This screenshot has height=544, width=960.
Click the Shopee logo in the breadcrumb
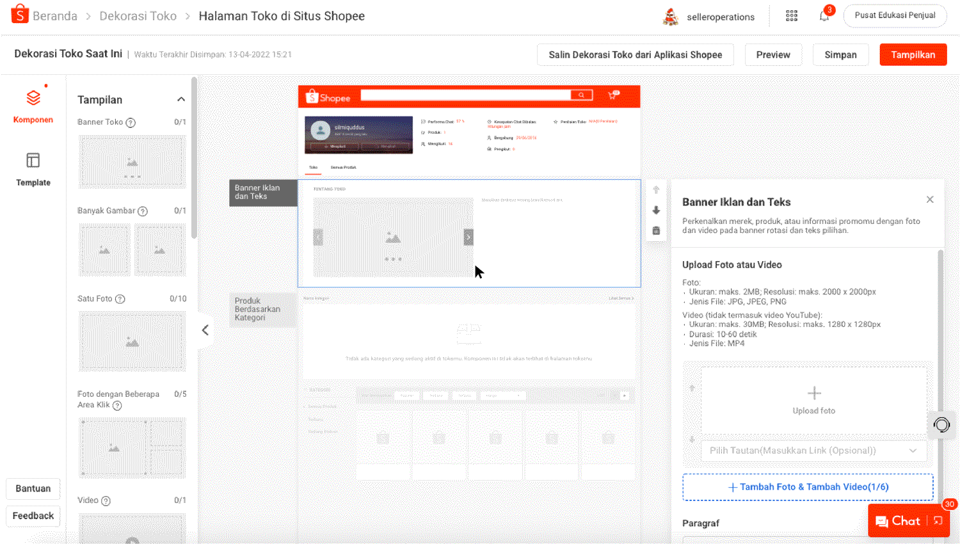pyautogui.click(x=20, y=15)
